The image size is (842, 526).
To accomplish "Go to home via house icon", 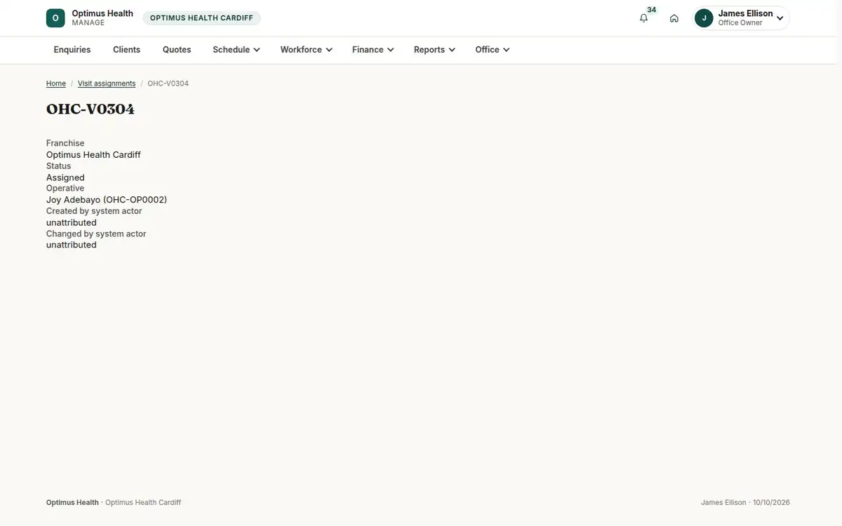I will point(674,18).
